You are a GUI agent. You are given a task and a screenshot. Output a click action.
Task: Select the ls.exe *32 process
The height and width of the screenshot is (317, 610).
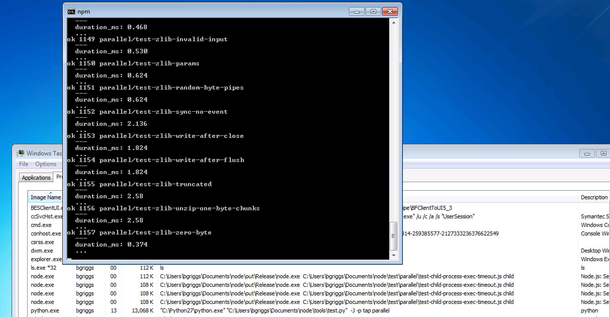43,268
